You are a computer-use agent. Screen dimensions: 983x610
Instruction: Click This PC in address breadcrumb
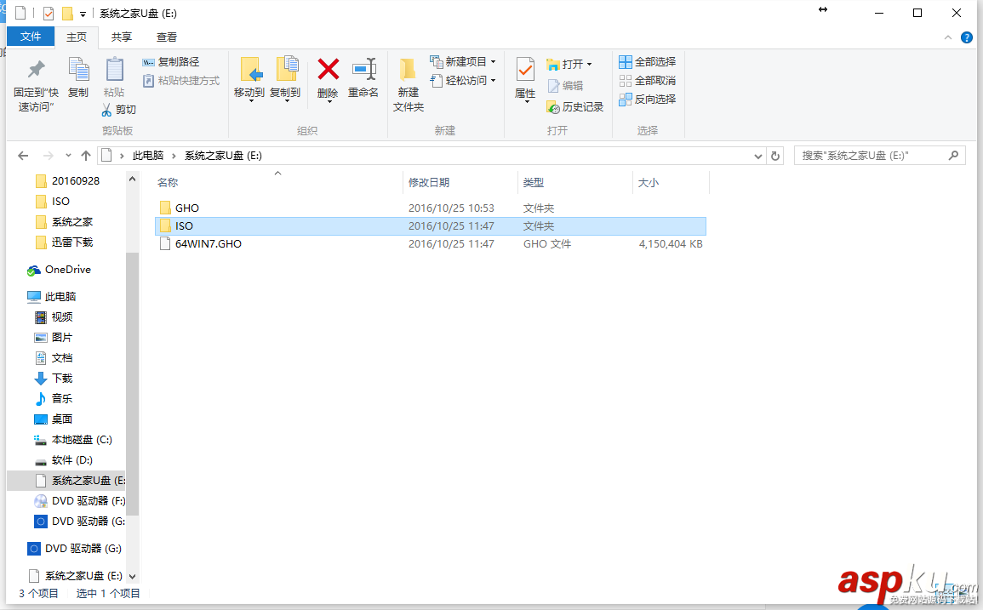tap(148, 156)
